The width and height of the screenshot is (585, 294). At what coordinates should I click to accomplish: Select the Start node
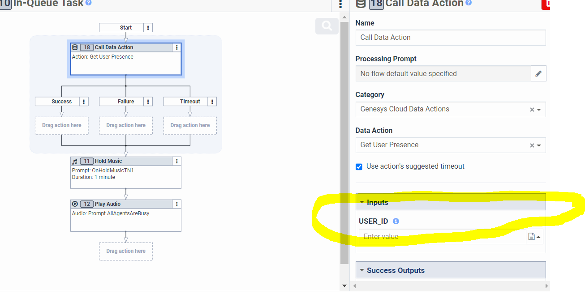click(x=126, y=28)
